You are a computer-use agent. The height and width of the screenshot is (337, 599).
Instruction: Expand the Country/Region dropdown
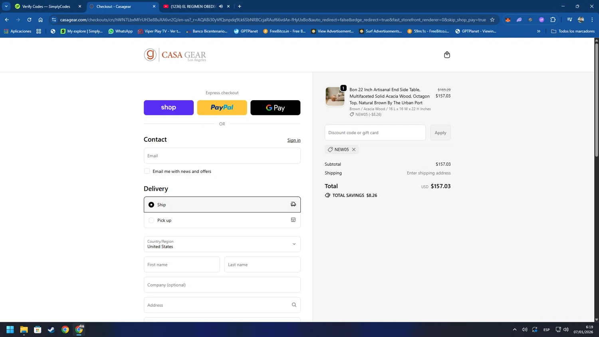(x=222, y=244)
